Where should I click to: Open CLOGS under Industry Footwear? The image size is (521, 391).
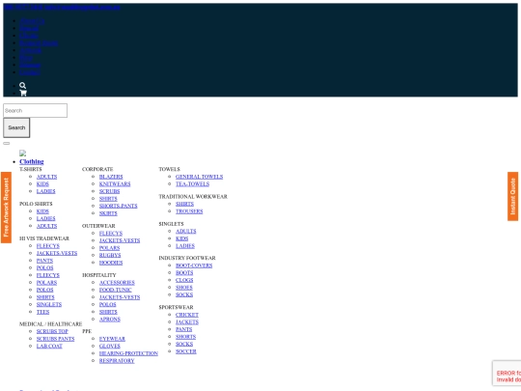pos(184,280)
